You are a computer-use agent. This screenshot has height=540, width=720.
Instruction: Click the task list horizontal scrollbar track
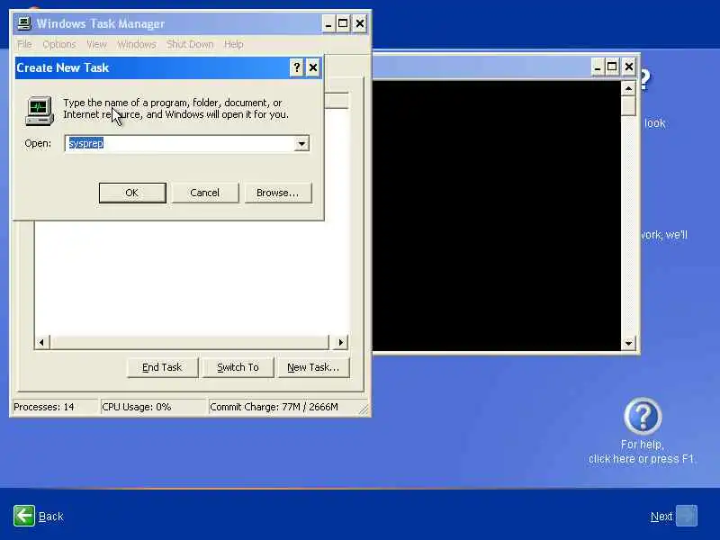(x=190, y=343)
